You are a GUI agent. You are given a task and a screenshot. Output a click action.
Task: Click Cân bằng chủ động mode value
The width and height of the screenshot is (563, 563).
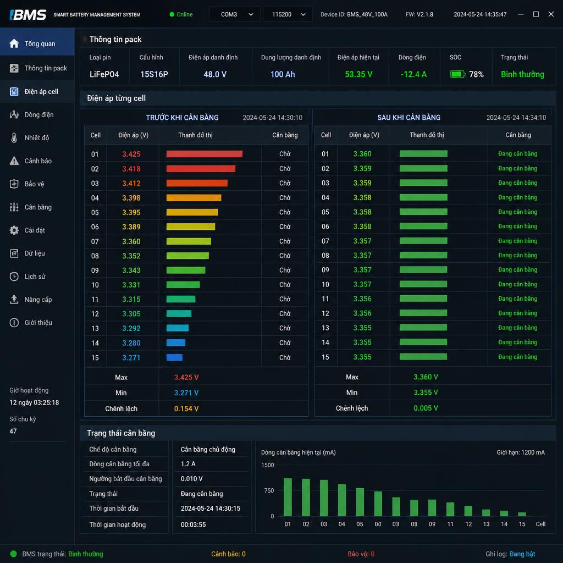pyautogui.click(x=208, y=450)
